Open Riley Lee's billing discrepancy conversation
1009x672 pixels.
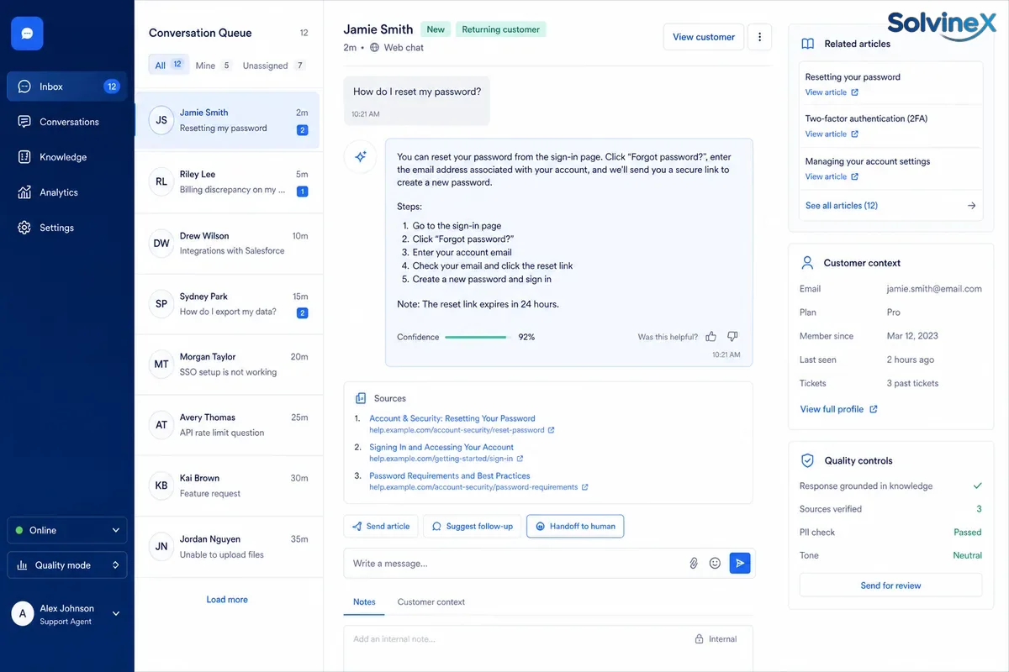[229, 182]
